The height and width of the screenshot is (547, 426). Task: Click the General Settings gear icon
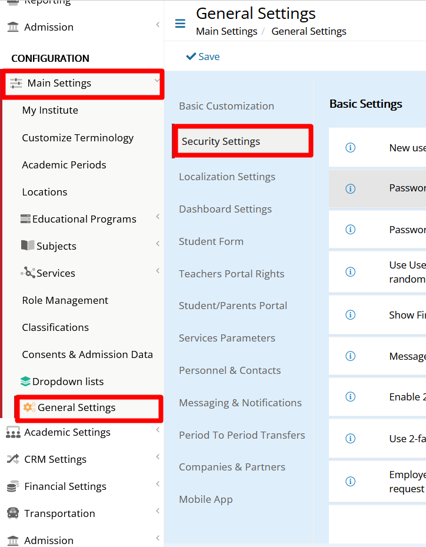(x=29, y=407)
